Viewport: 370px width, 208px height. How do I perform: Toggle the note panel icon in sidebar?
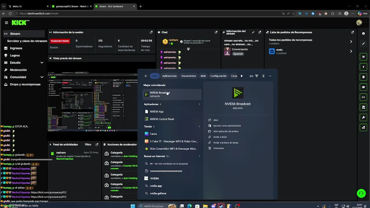pyautogui.click(x=363, y=77)
